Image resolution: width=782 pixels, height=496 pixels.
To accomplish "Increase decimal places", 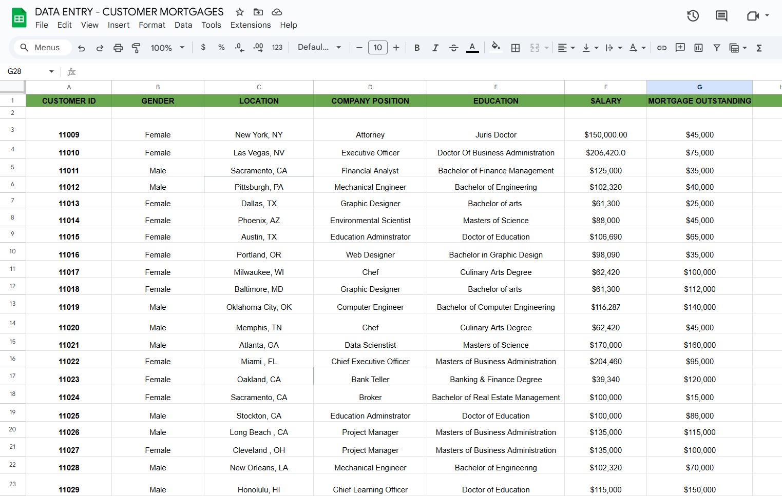I will coord(258,48).
